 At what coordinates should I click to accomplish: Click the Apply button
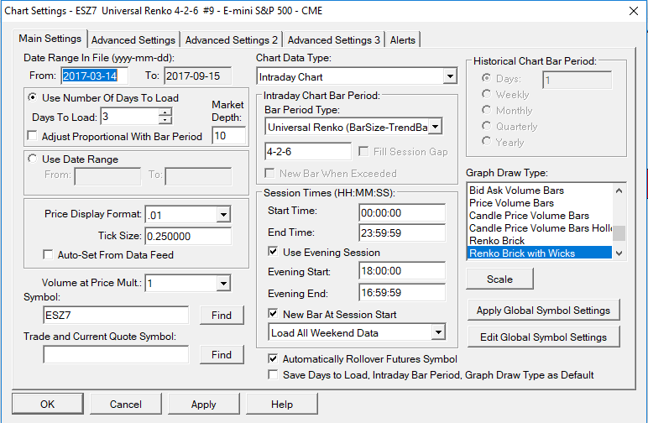[x=204, y=404]
